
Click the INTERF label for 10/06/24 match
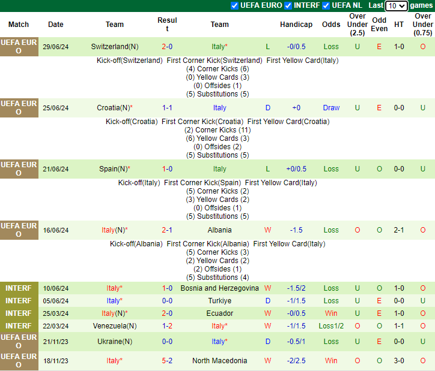coord(19,288)
